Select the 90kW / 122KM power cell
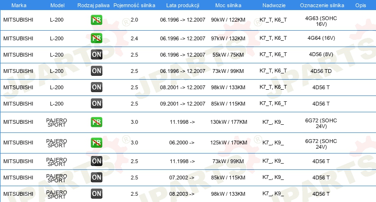The width and height of the screenshot is (376, 202). [228, 20]
